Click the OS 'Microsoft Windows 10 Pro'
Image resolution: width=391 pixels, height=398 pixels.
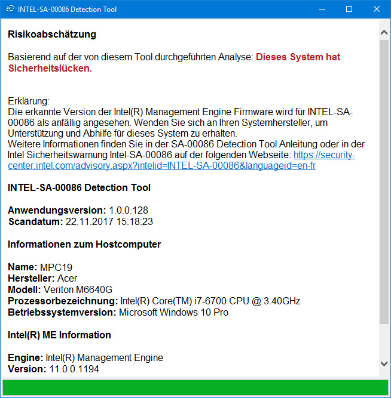174,312
